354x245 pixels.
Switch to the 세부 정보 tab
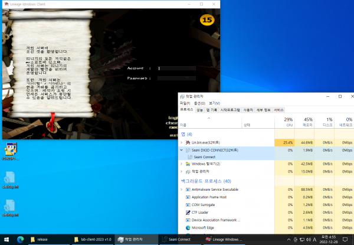(264, 110)
